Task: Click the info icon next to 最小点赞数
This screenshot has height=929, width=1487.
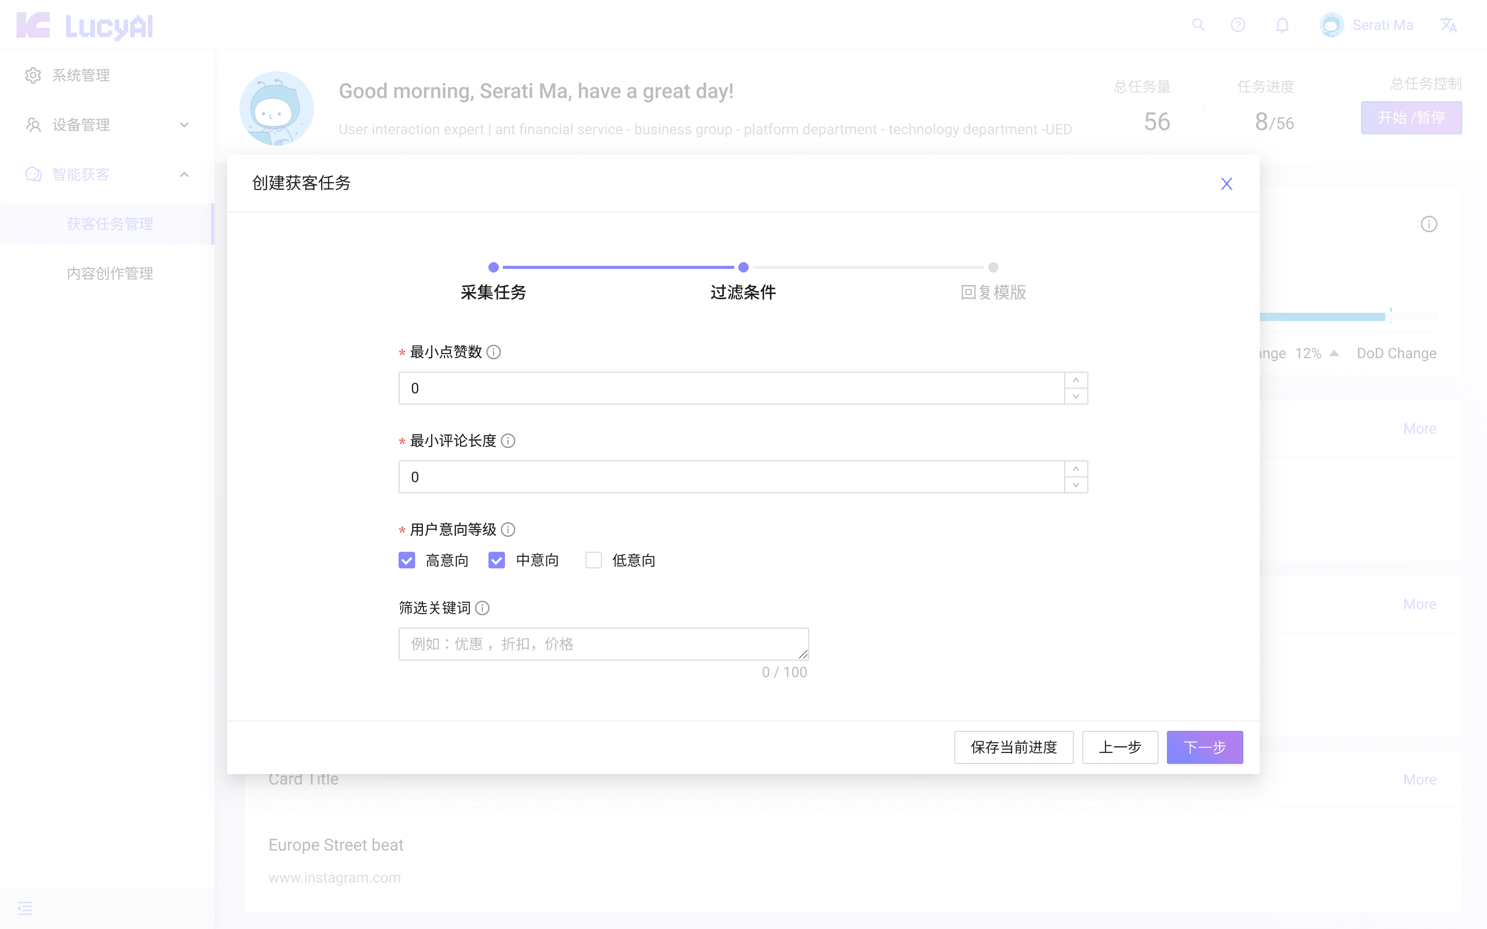Action: point(494,352)
